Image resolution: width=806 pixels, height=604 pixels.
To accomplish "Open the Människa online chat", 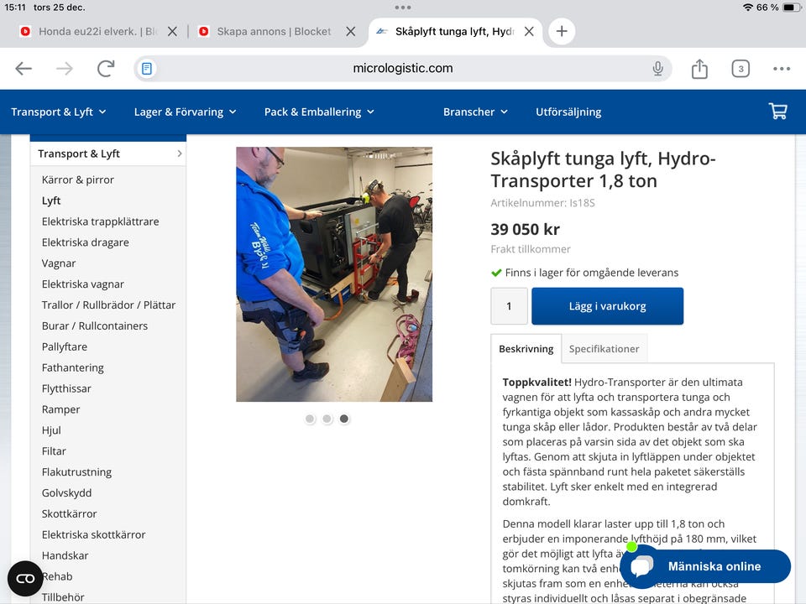I will pos(705,566).
